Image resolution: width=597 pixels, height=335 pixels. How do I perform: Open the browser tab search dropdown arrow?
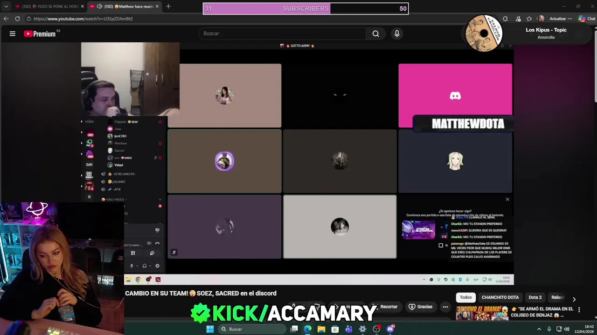click(6, 6)
